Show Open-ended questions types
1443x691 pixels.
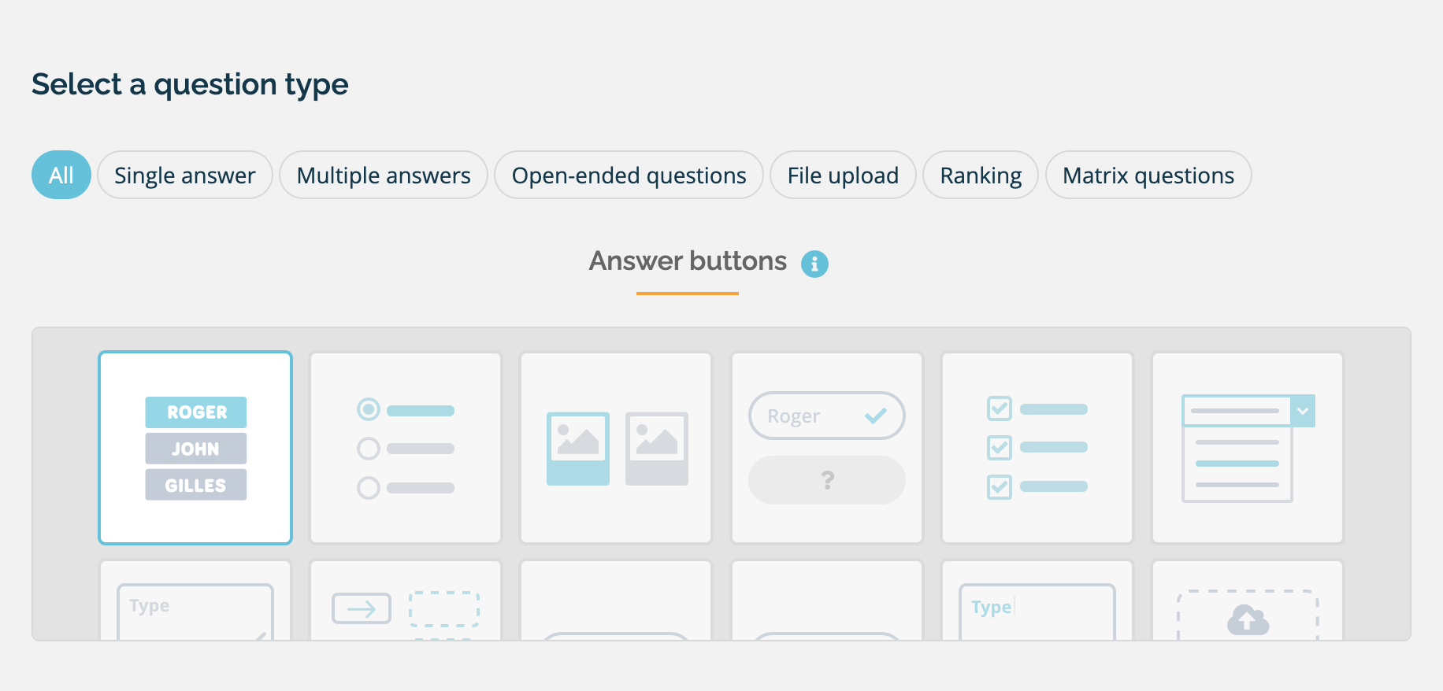(629, 176)
